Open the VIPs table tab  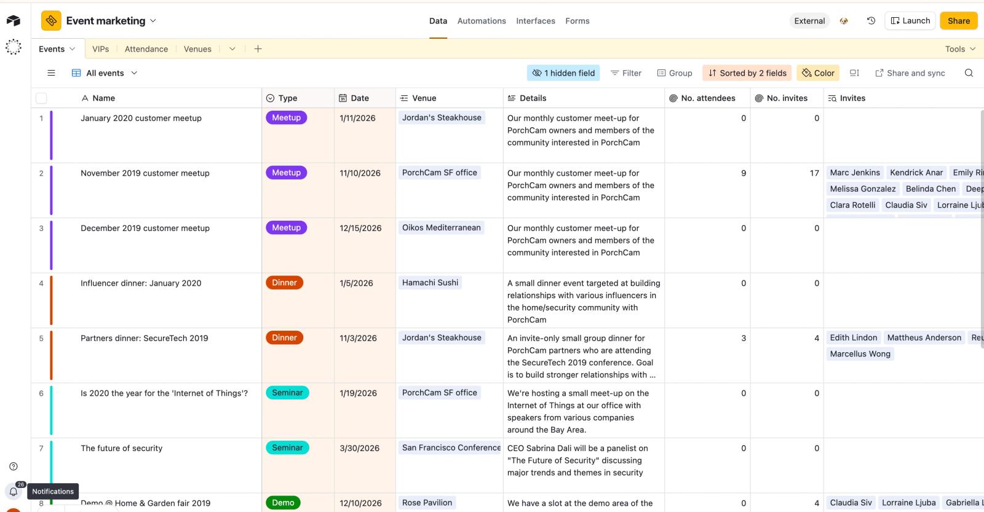[101, 49]
